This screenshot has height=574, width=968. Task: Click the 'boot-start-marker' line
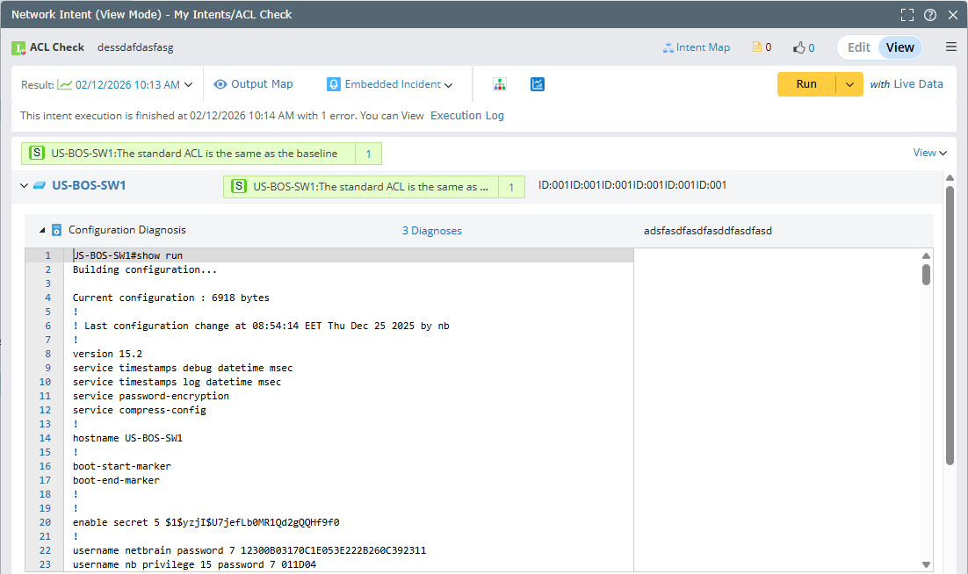point(121,466)
